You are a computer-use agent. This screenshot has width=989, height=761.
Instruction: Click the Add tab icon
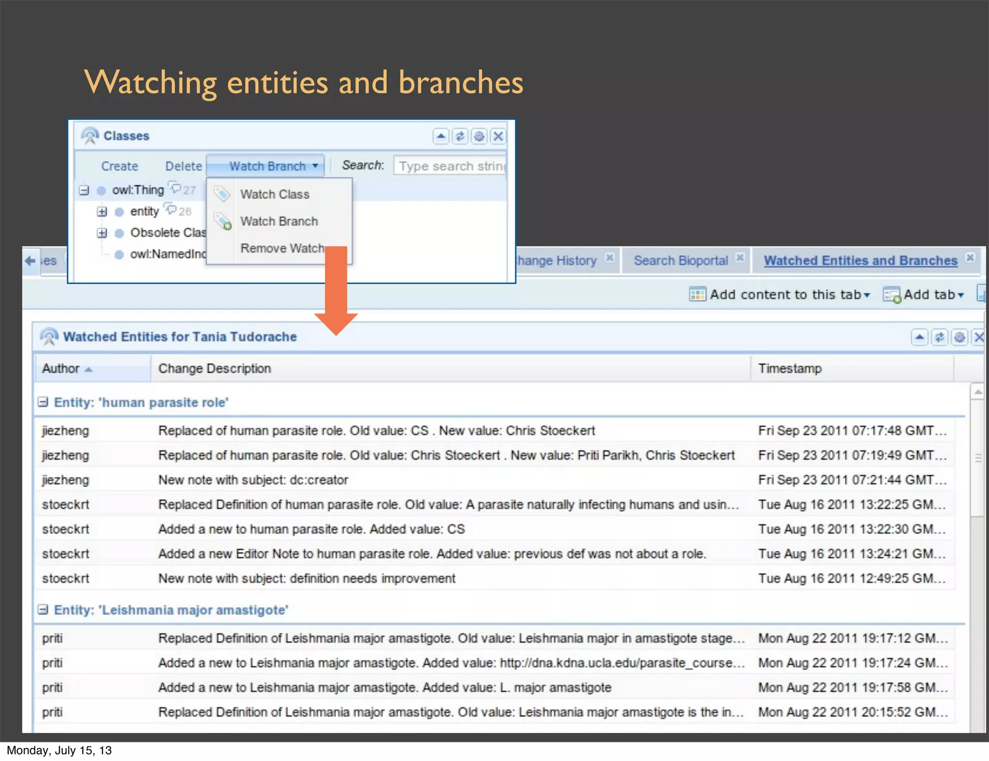(891, 295)
